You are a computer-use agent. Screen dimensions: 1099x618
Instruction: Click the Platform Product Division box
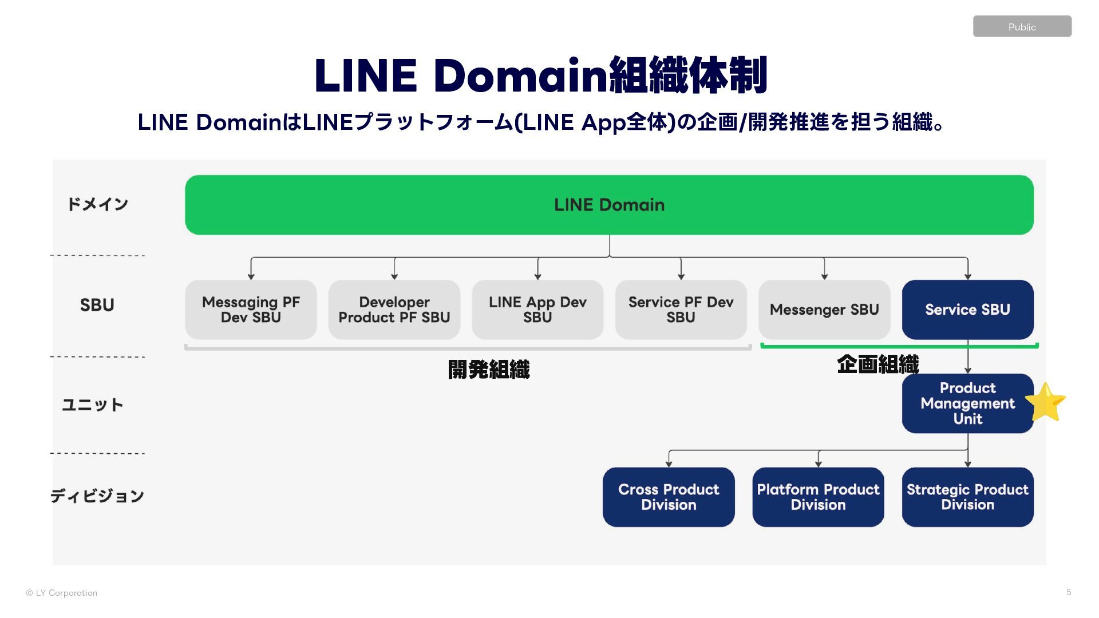pos(818,497)
